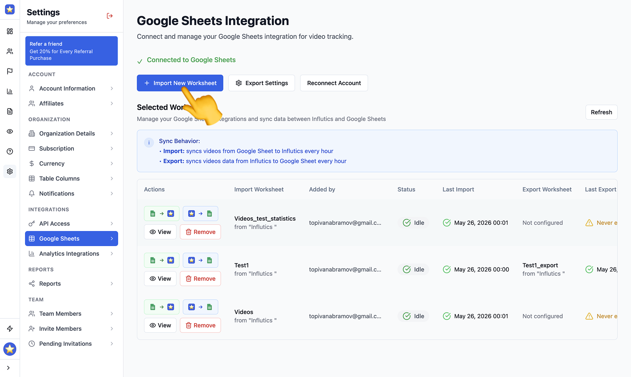This screenshot has height=377, width=631.
Task: Click the red logout icon beside Settings
Action: pyautogui.click(x=110, y=16)
